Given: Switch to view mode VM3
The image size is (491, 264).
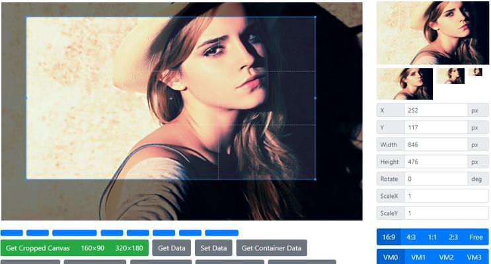Looking at the screenshot, I should click(x=474, y=257).
